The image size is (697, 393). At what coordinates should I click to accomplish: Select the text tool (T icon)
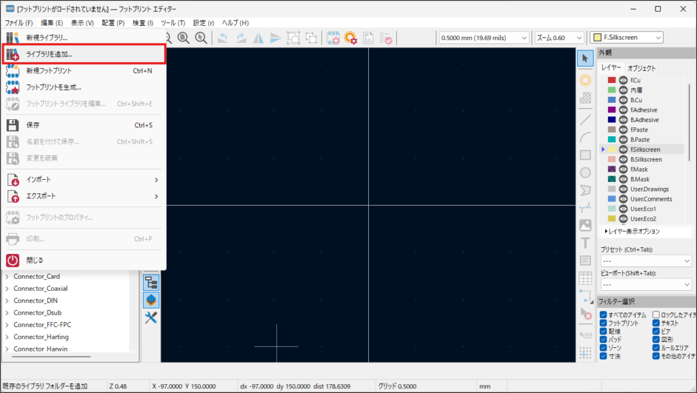pyautogui.click(x=585, y=242)
